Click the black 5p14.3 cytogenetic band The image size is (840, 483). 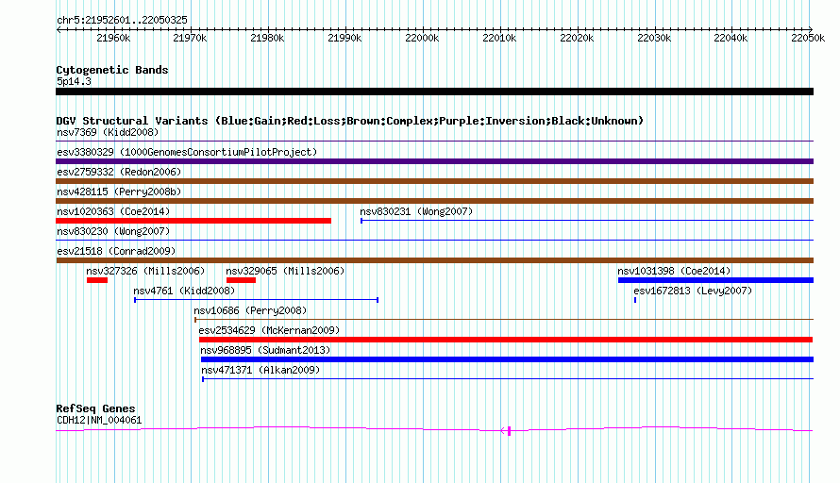click(434, 92)
